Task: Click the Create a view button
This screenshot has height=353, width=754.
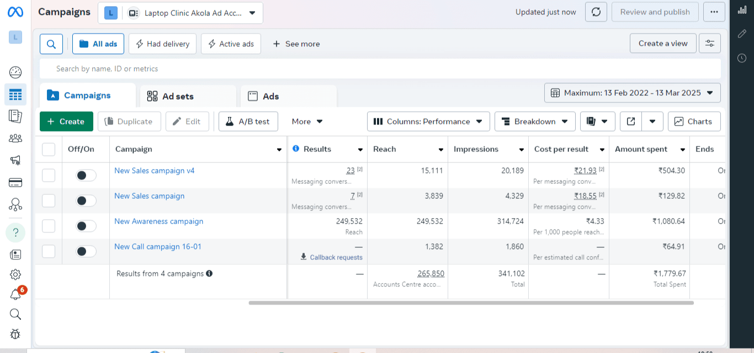Action: pos(663,44)
